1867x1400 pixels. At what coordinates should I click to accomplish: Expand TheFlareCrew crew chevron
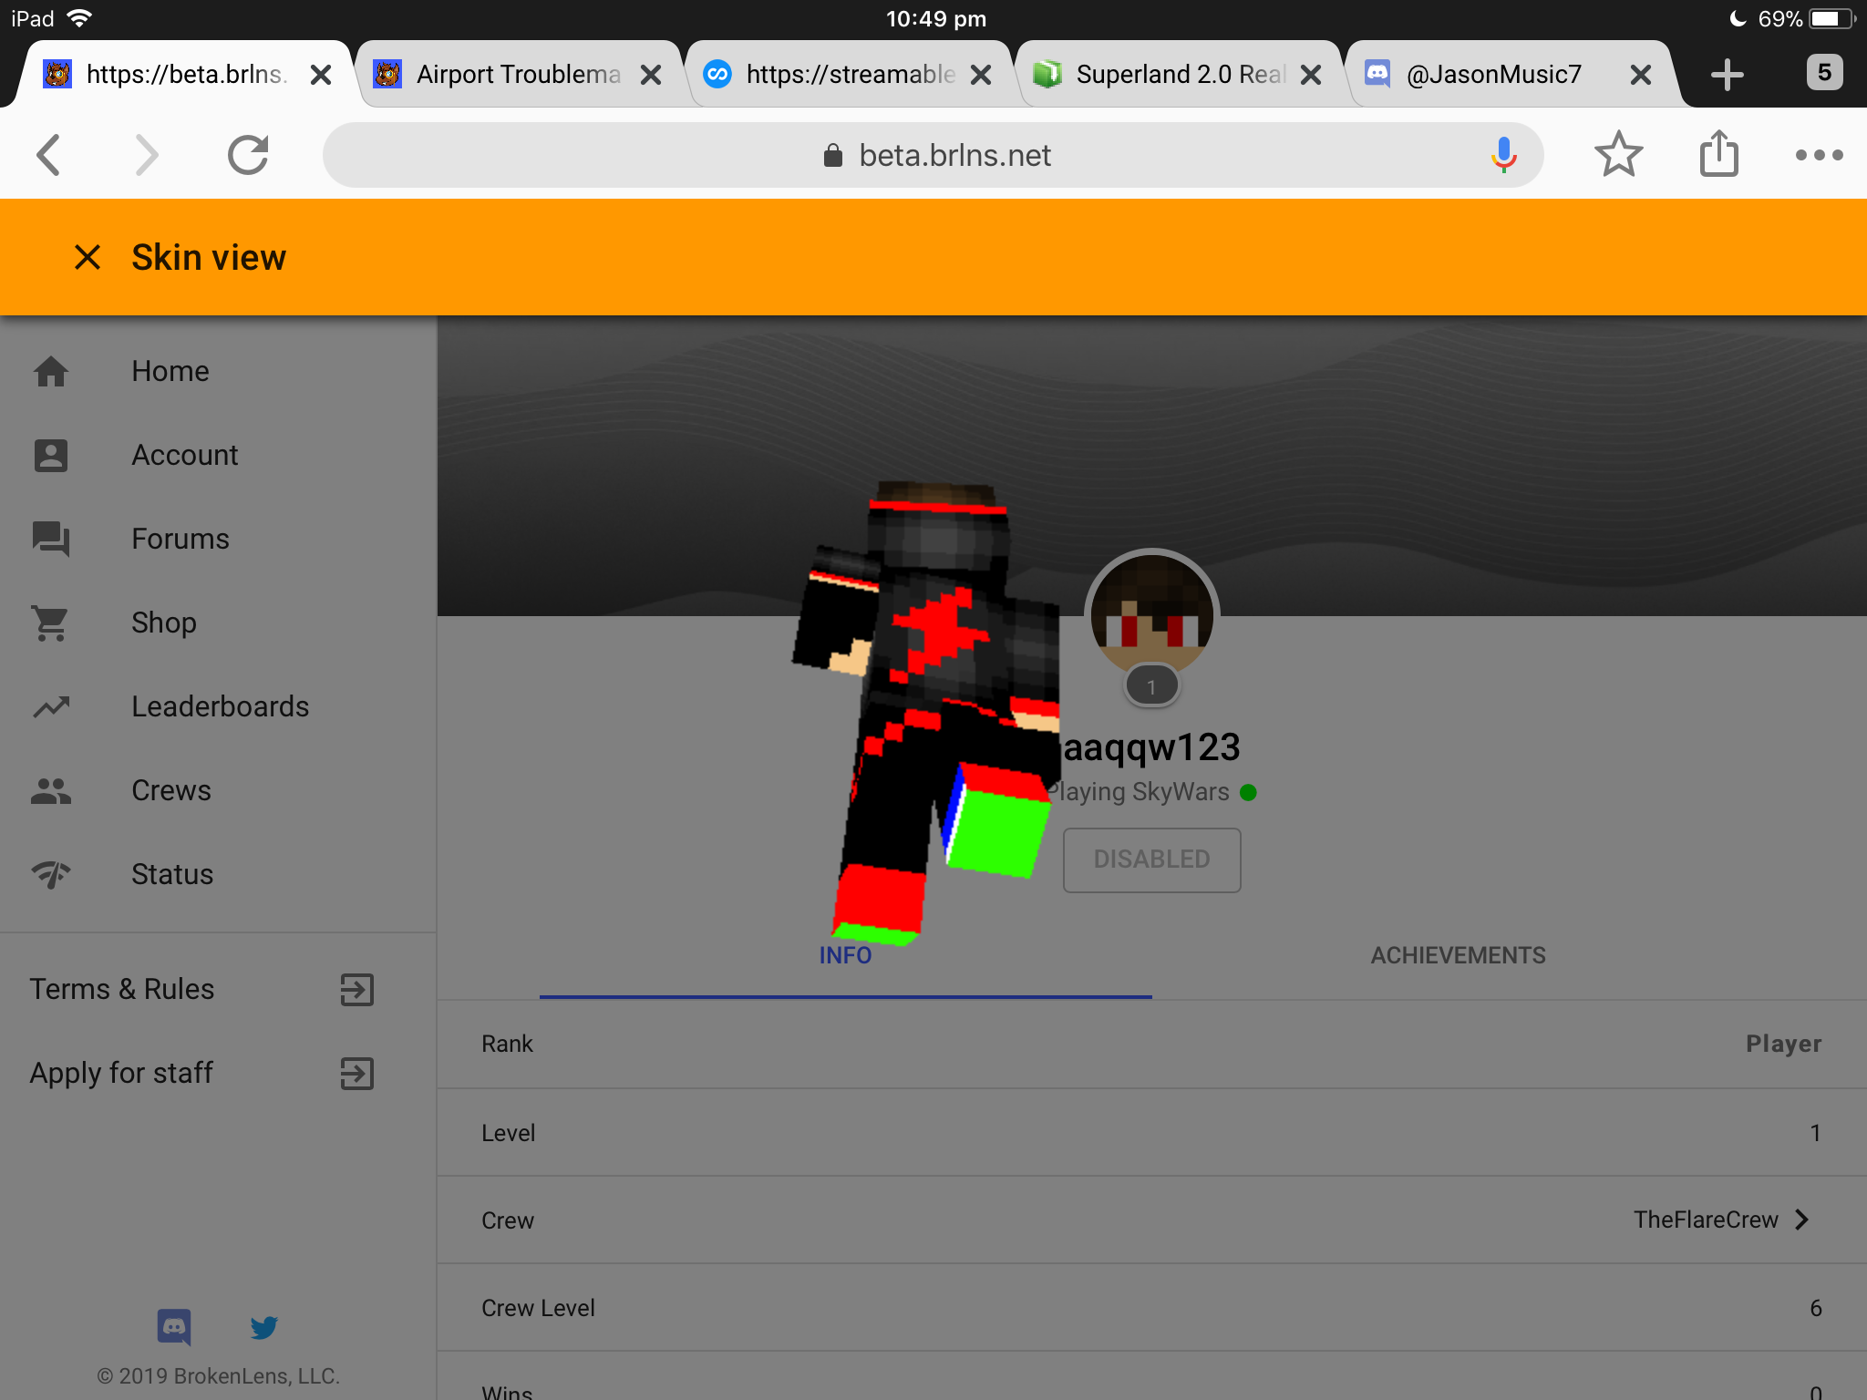[x=1802, y=1220]
